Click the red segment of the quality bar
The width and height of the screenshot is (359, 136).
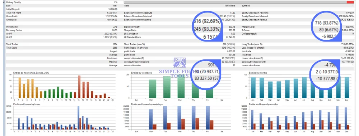(350, 2)
